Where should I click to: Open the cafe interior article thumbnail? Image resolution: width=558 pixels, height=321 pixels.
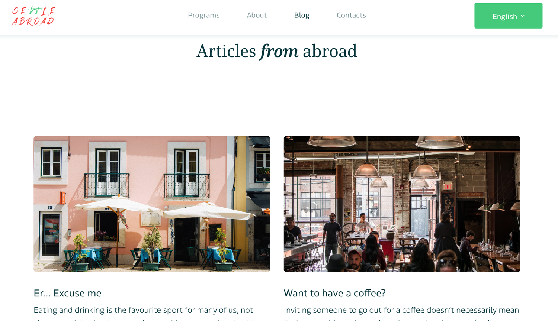[x=402, y=204]
